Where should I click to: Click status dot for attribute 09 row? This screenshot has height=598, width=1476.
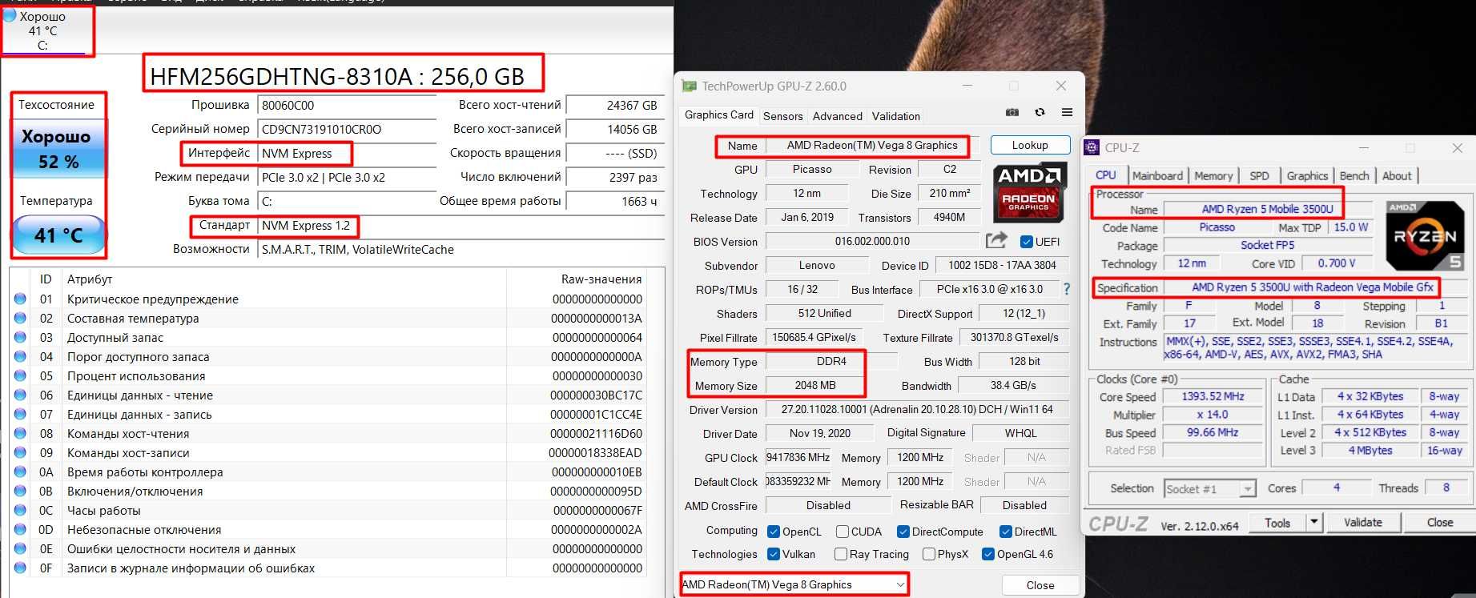coord(20,452)
